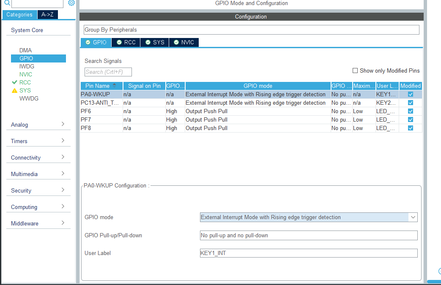The image size is (441, 285).
Task: Open the GPIO mode dropdown
Action: pos(413,217)
